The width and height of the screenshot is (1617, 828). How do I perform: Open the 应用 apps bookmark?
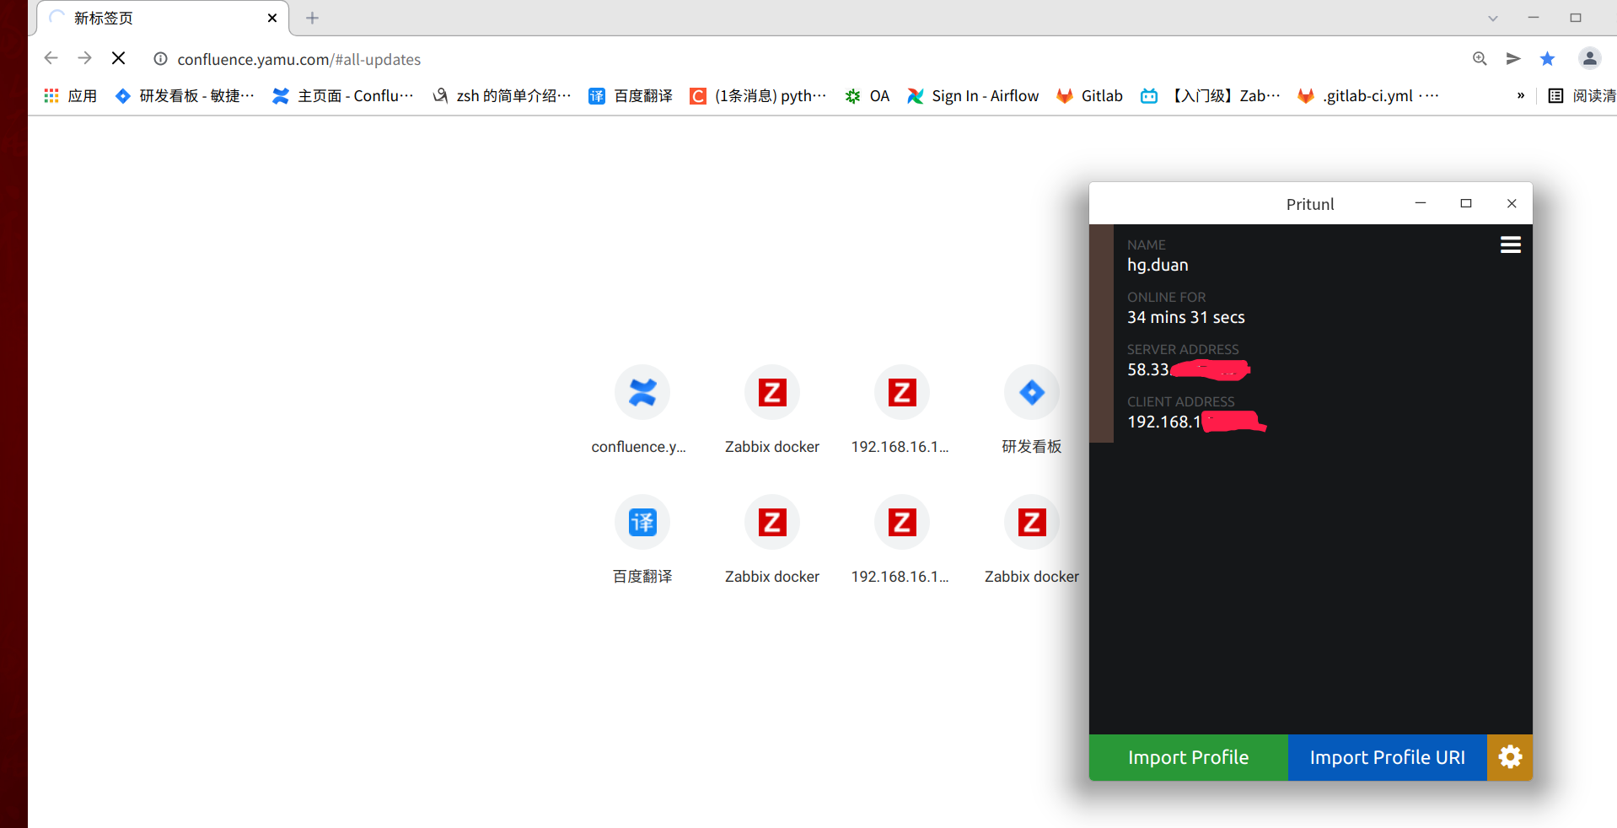tap(71, 96)
